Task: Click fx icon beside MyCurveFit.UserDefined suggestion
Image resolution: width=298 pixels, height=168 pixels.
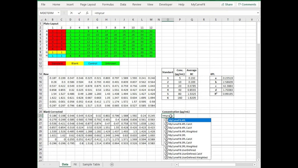Action: click(x=166, y=150)
